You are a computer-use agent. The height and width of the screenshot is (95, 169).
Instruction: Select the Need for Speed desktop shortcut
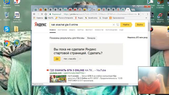161,18
